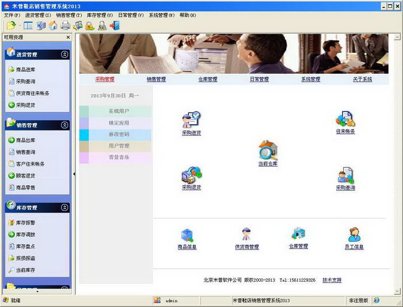Viewport: 403px width, 307px height.
Task: Close the 可用资源 panel
Action: pos(68,37)
